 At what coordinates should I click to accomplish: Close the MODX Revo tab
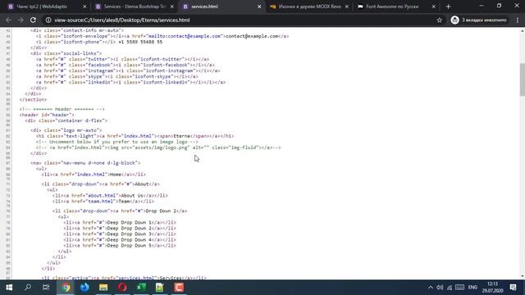[x=347, y=7]
